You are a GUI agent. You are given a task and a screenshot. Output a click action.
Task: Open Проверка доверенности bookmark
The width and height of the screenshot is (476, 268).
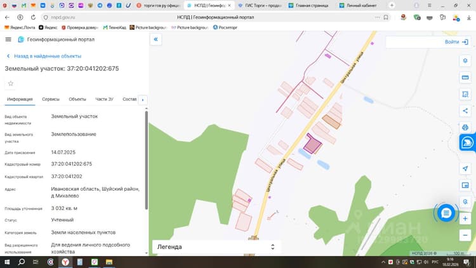point(79,27)
